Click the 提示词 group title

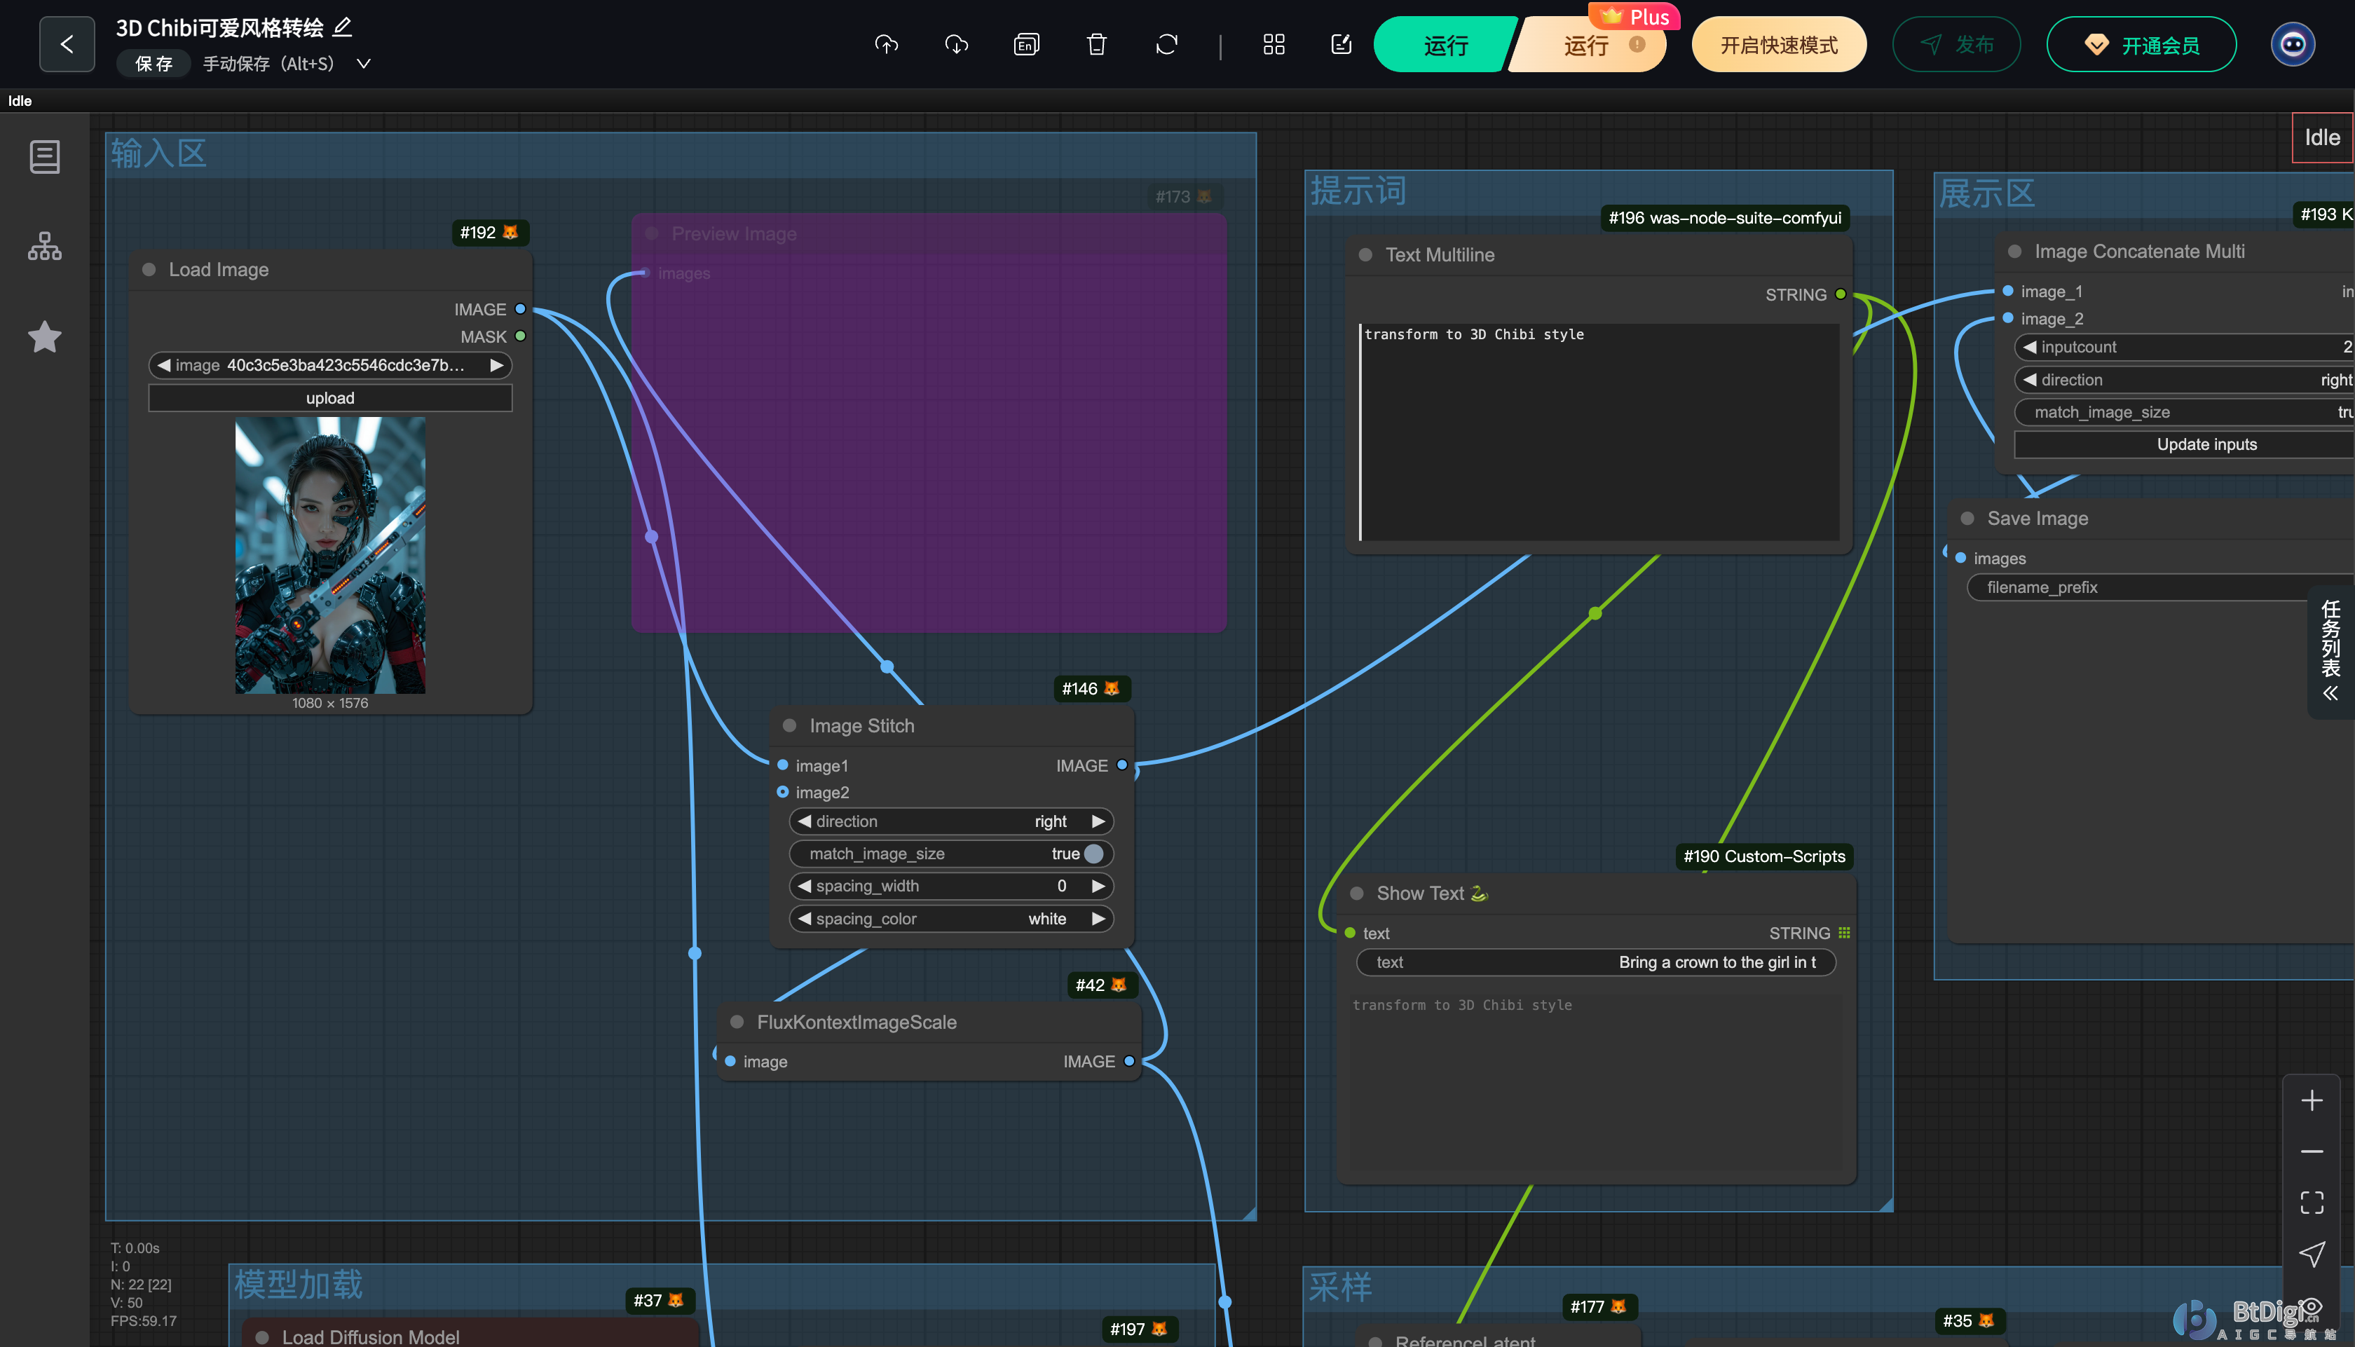[x=1358, y=191]
